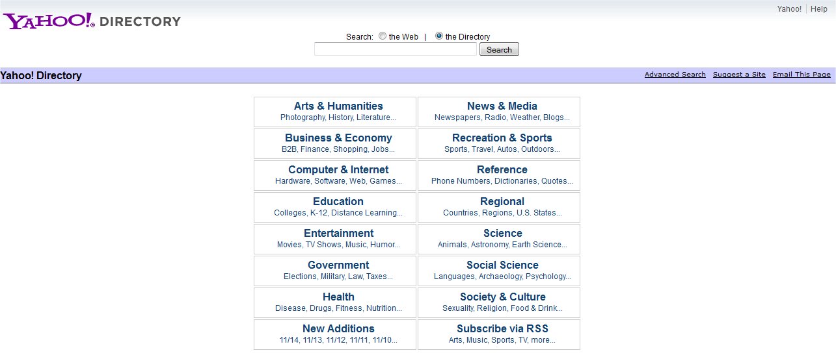
Task: Select the Colleges subcategory under Education
Action: click(290, 213)
